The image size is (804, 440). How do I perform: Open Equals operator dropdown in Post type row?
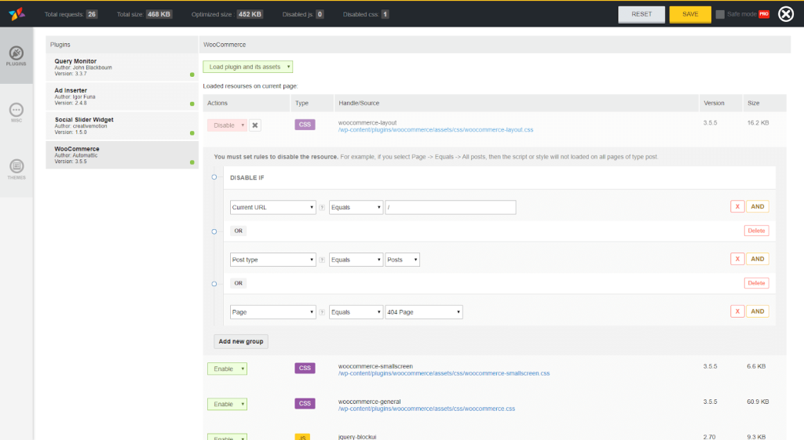[x=356, y=260]
